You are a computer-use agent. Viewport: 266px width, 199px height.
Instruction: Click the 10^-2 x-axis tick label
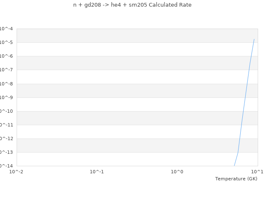(17, 172)
